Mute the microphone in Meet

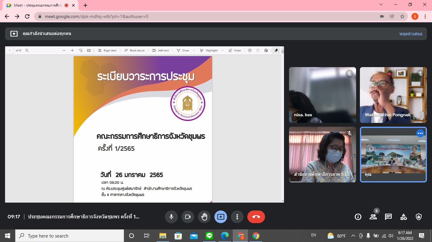[x=171, y=217]
